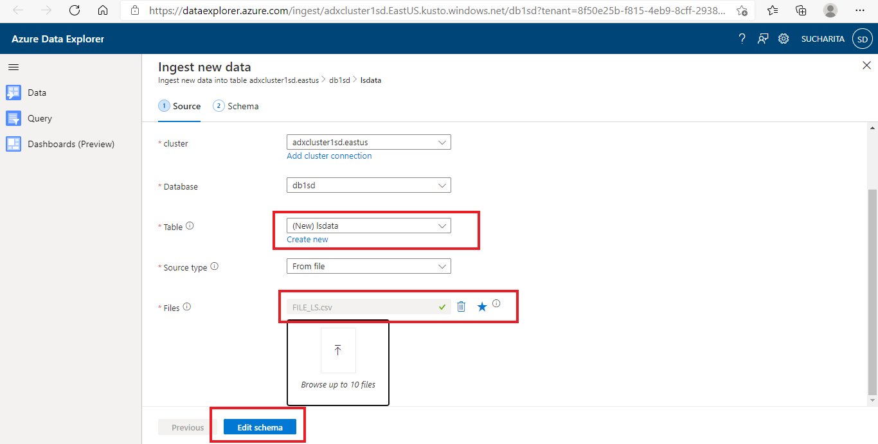Select Data in the left menu

(37, 93)
